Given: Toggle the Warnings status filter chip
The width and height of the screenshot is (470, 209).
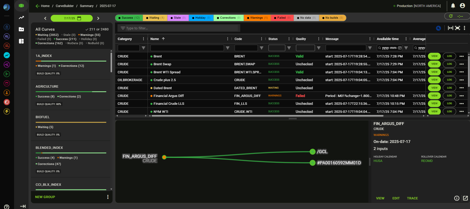Looking at the screenshot, I should coord(257,18).
